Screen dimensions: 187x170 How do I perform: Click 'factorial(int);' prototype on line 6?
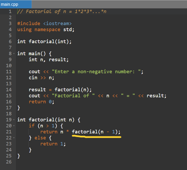(50, 42)
